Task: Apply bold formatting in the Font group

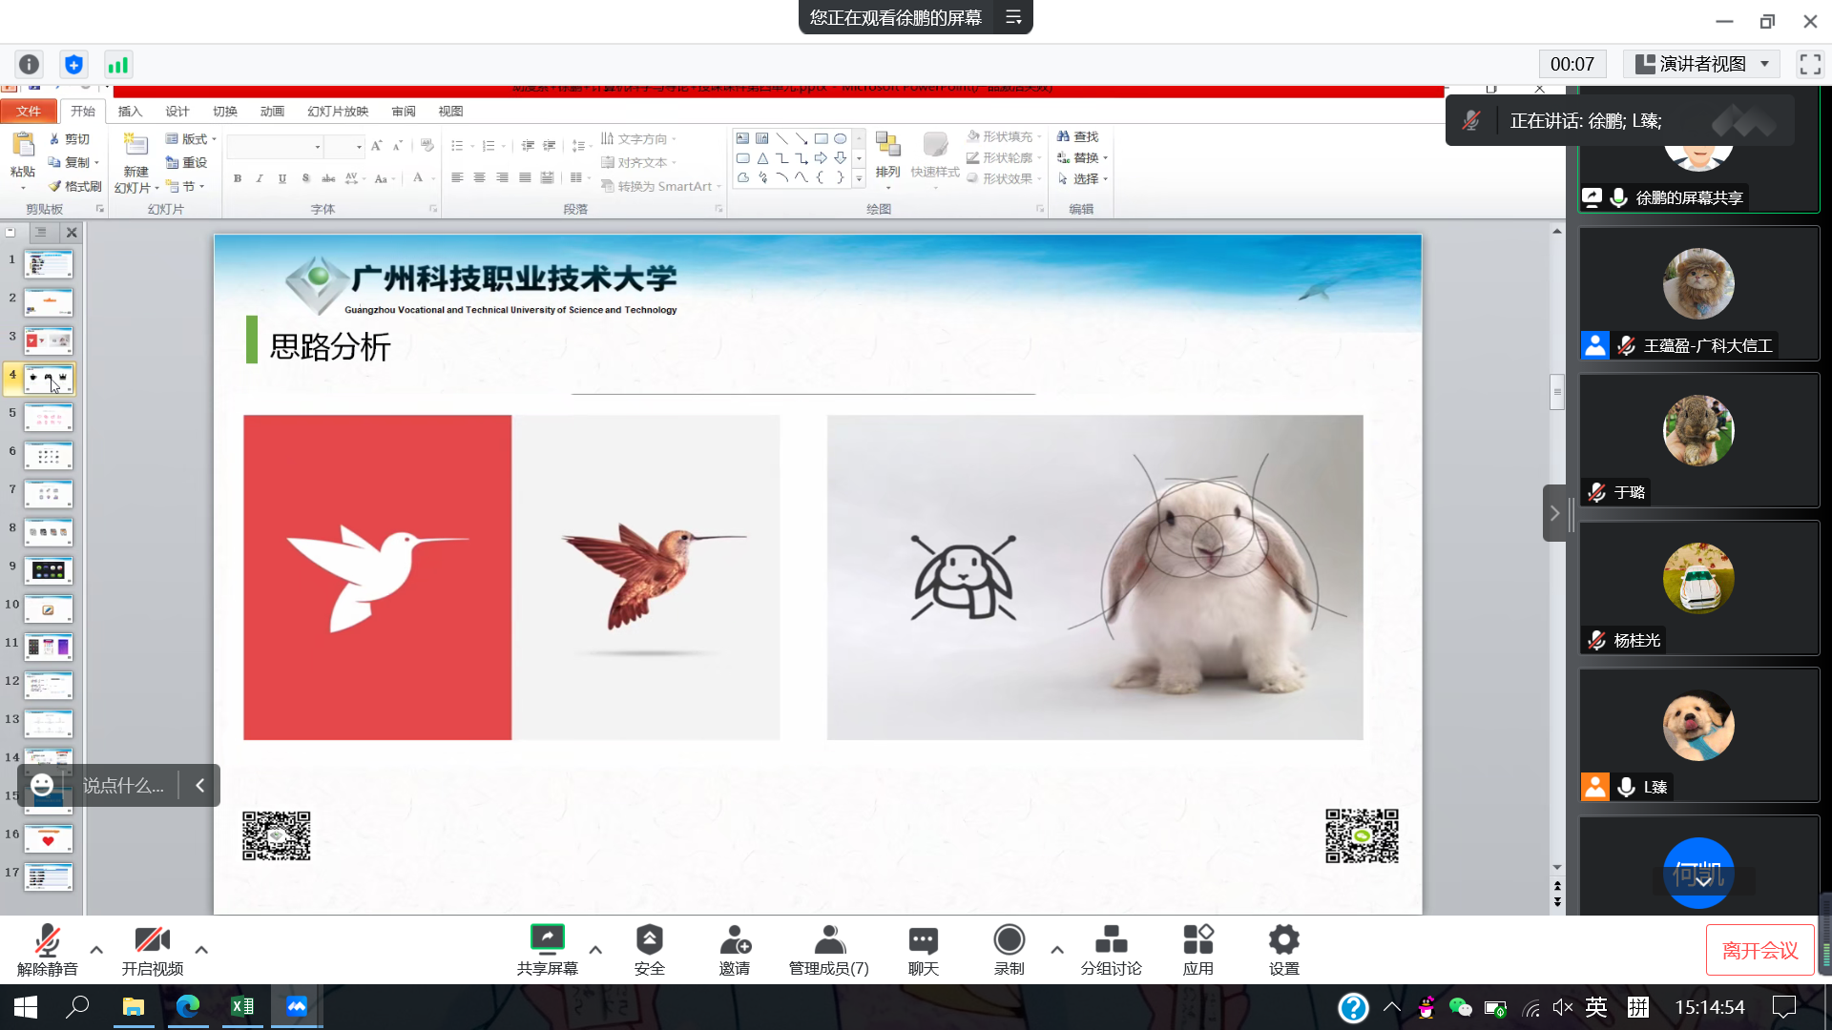Action: [x=237, y=178]
